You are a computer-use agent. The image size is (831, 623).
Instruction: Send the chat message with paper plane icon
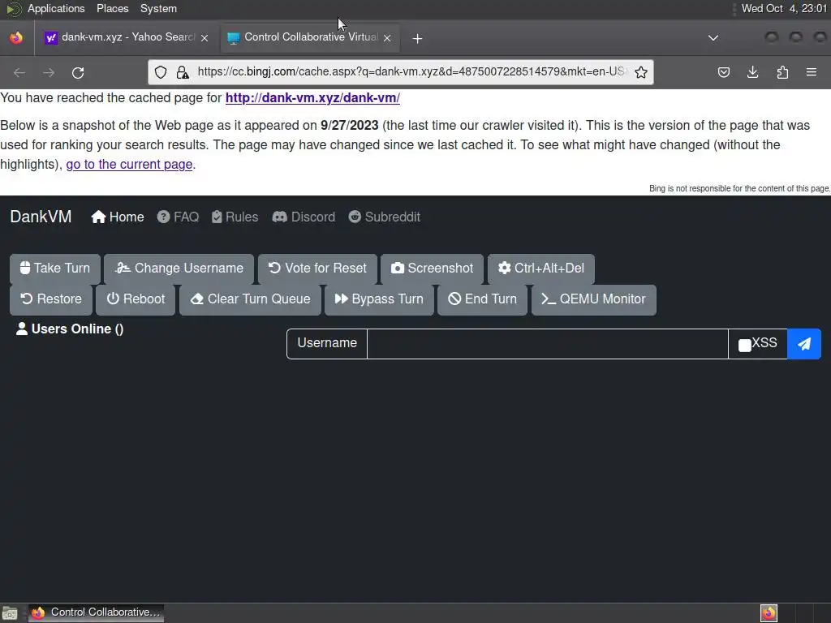tap(804, 344)
